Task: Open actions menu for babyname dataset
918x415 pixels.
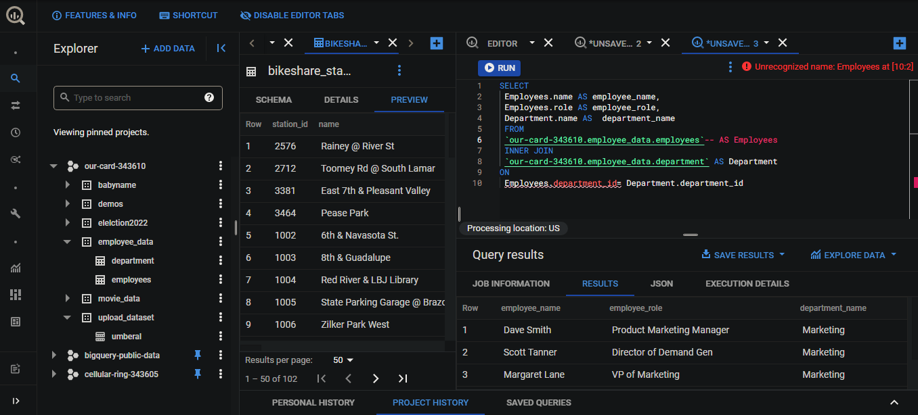Action: pos(220,185)
